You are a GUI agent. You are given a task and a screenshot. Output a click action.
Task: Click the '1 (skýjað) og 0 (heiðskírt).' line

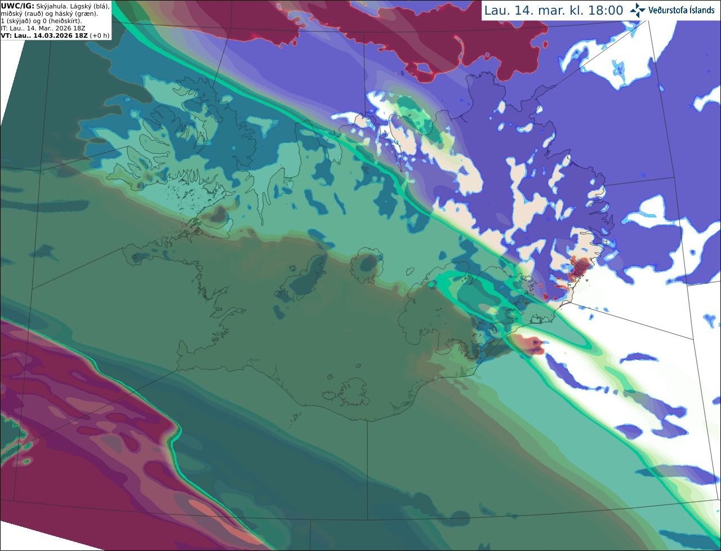click(x=41, y=21)
